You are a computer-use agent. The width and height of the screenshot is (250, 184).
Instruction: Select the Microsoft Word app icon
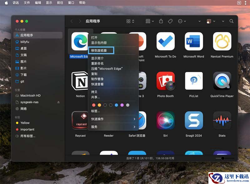point(193,41)
